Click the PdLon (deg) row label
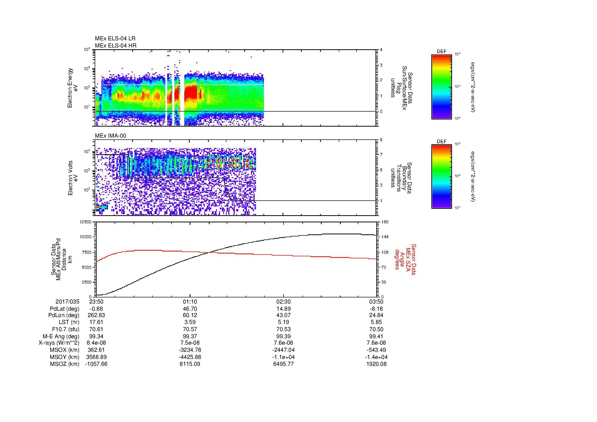Image resolution: width=597 pixels, height=422 pixels. (64, 315)
